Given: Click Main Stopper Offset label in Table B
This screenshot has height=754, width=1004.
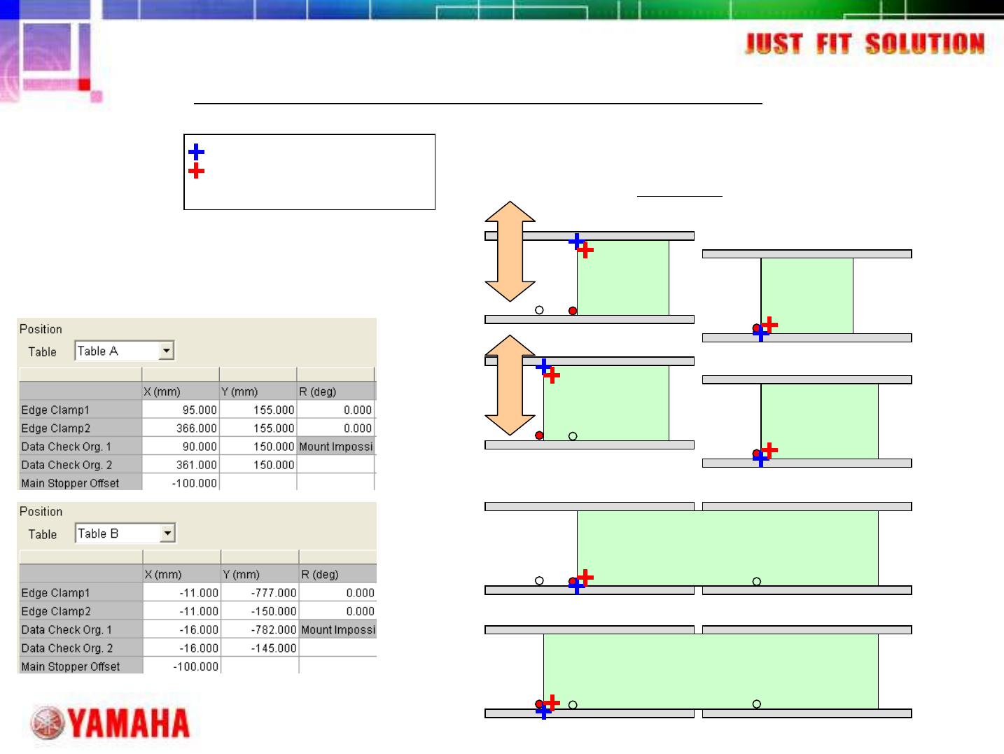Looking at the screenshot, I should [81, 666].
